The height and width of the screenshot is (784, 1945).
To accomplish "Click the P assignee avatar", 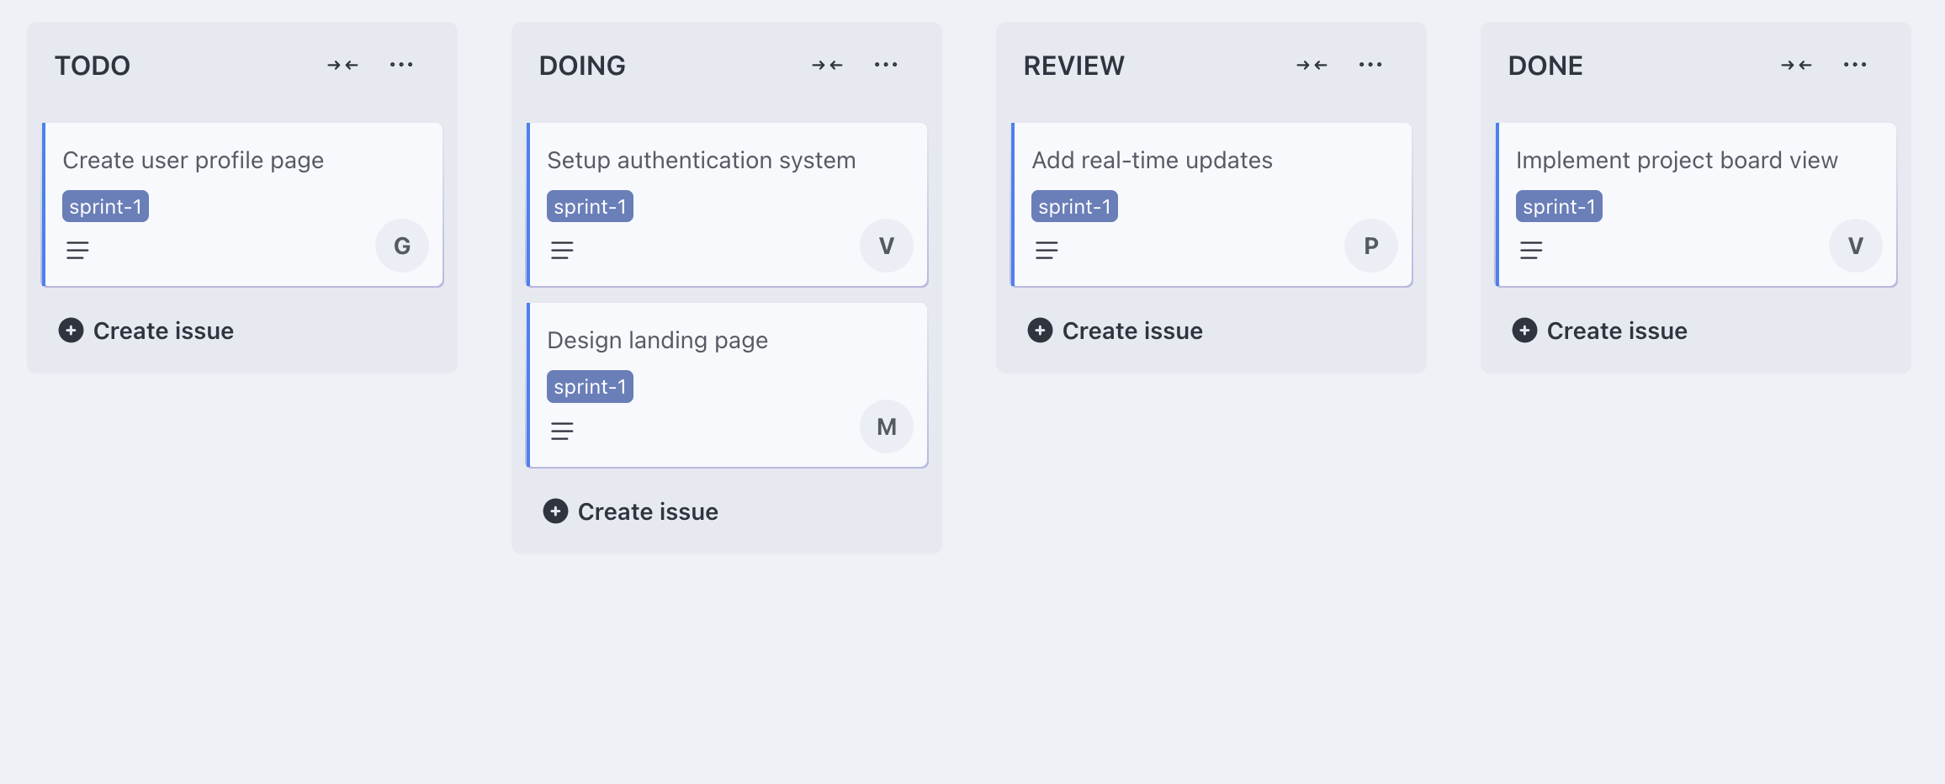I will coord(1371,246).
